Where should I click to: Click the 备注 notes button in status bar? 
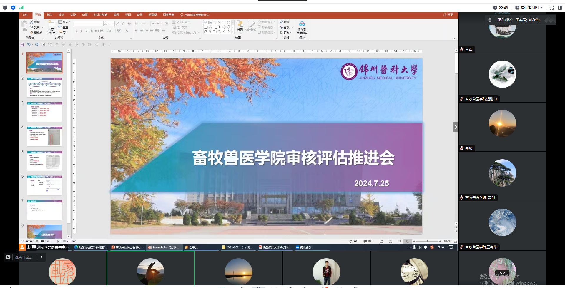pyautogui.click(x=354, y=241)
